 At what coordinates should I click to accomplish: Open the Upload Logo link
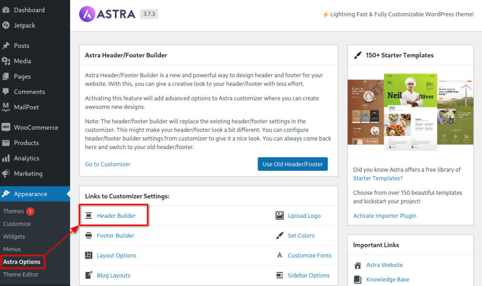(x=304, y=215)
